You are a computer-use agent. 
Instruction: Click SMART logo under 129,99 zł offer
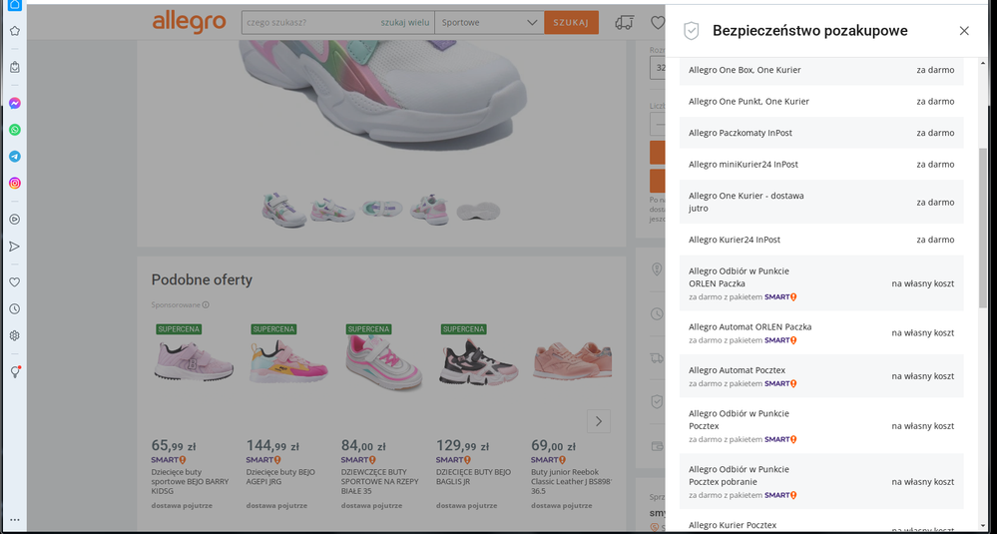[453, 459]
